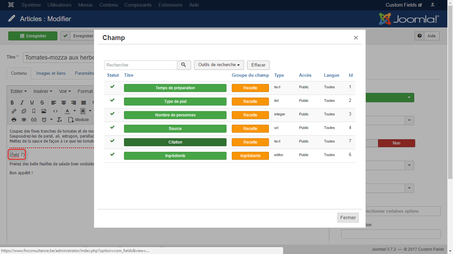
Task: Sort the list by Id column
Action: (x=351, y=75)
